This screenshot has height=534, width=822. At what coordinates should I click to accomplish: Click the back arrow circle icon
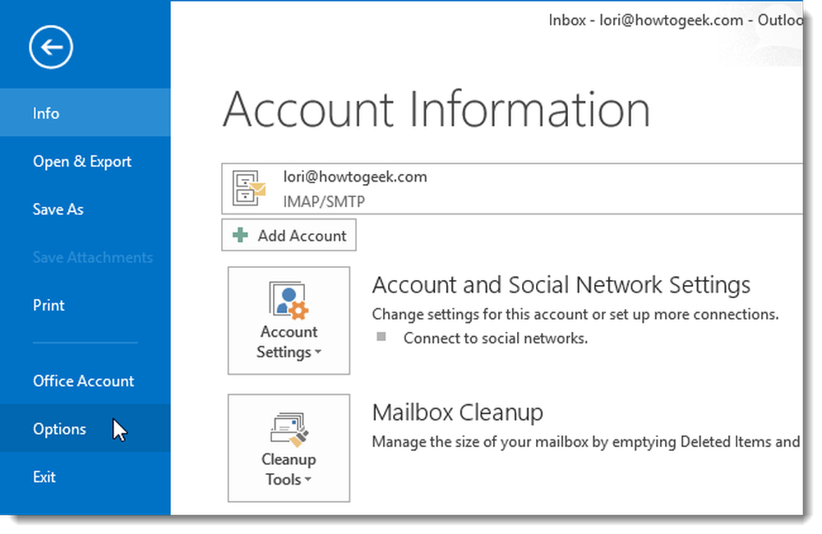[x=51, y=47]
